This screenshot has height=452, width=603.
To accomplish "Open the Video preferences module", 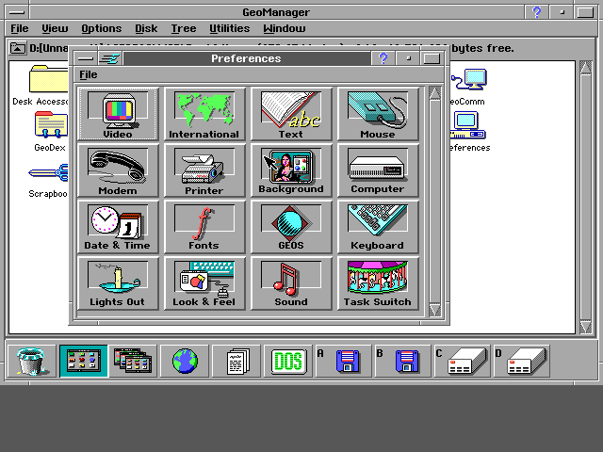I will [118, 114].
